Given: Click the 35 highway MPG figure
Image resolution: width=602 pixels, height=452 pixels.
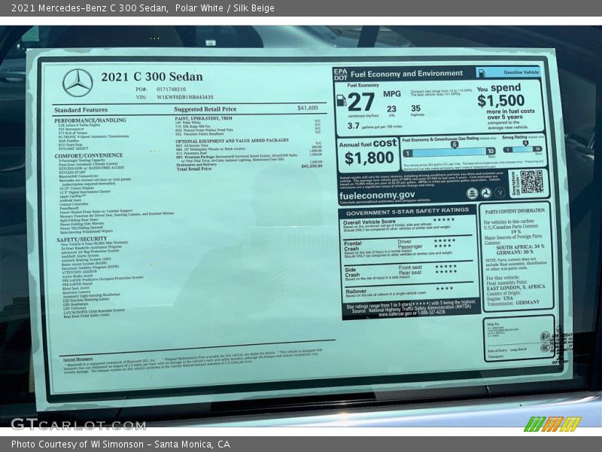Looking at the screenshot, I should coord(416,108).
